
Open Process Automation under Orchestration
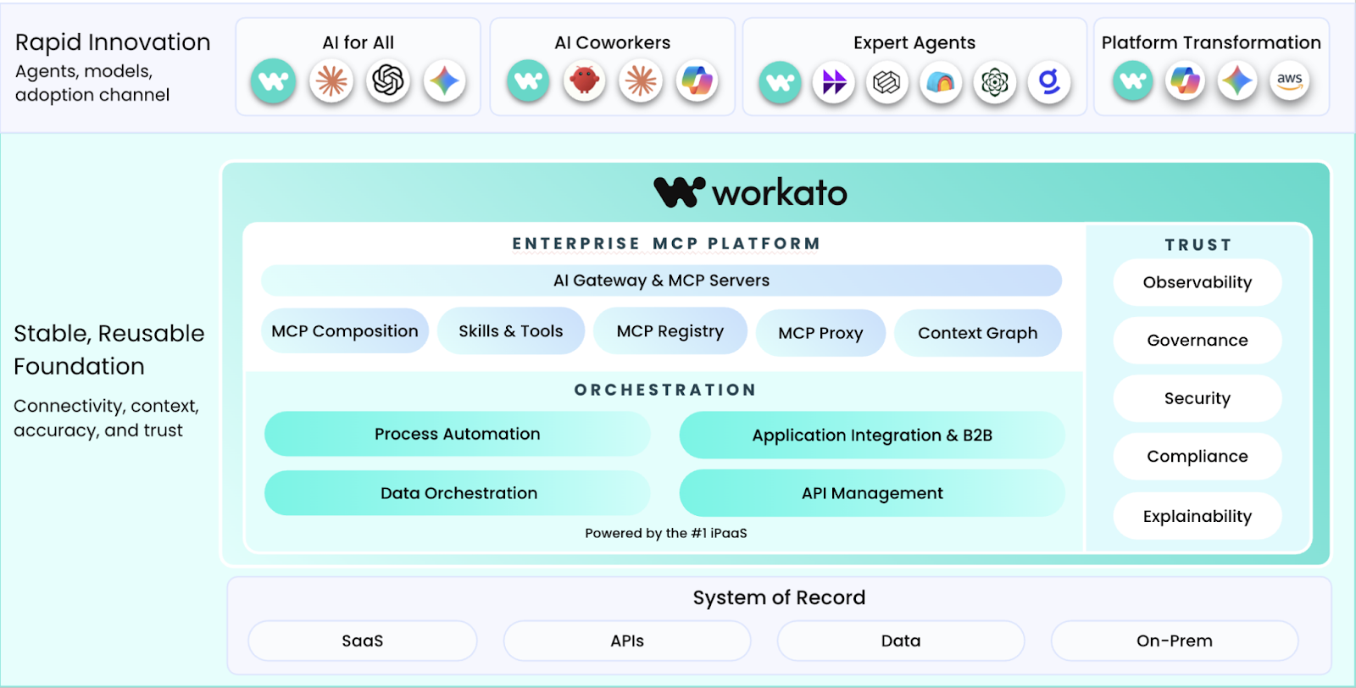click(457, 434)
